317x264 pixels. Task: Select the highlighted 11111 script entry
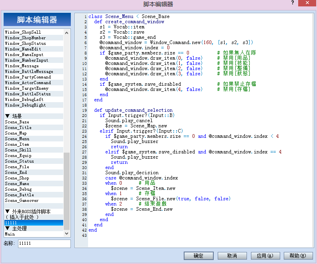34,223
